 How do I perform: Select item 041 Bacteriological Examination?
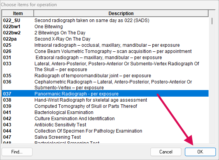pos(105,112)
